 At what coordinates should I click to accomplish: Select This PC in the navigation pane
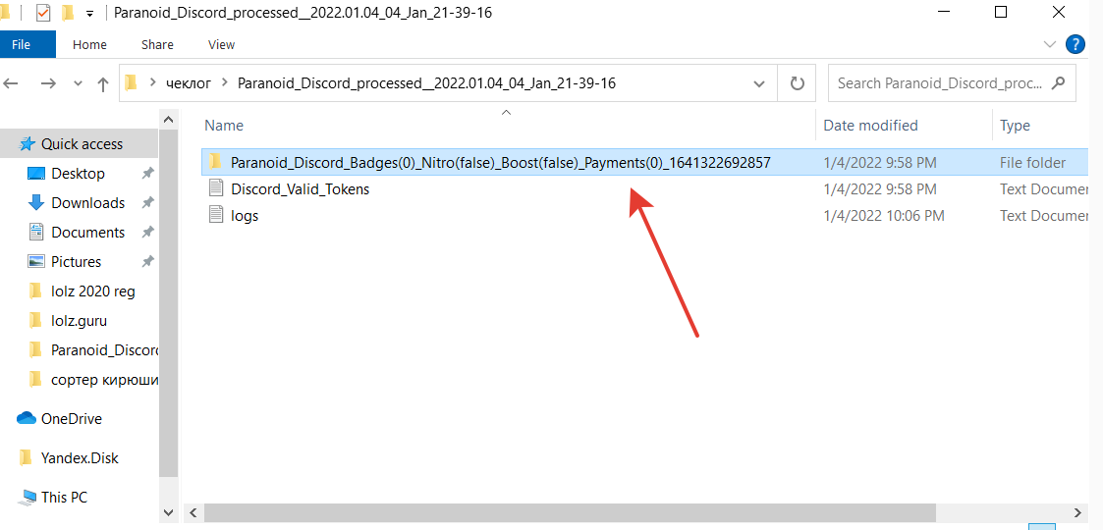(x=64, y=497)
